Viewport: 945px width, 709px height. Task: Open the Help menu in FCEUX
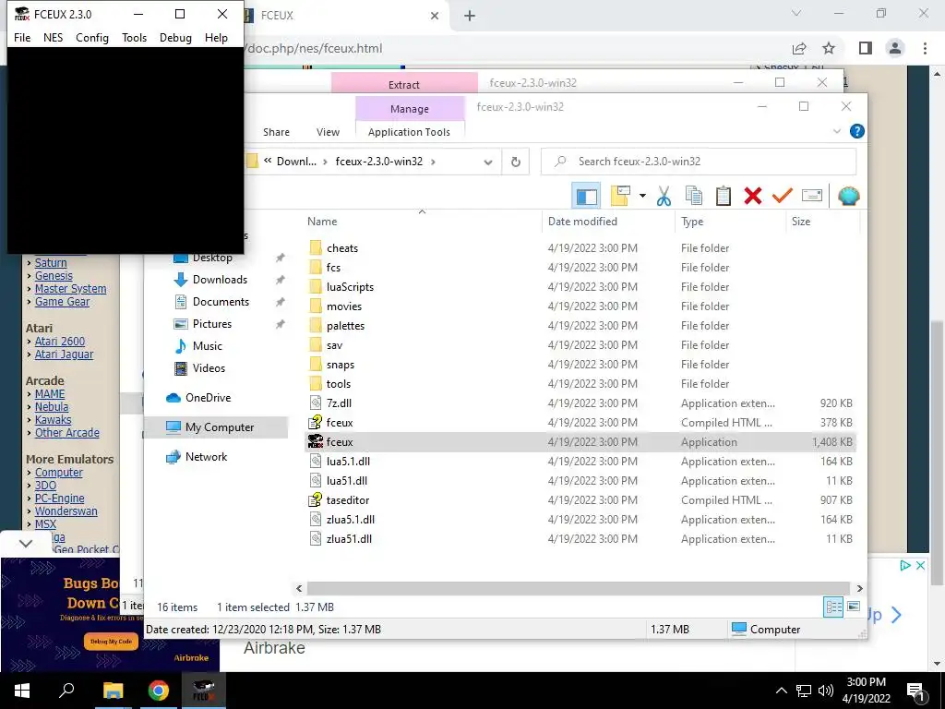coord(216,37)
